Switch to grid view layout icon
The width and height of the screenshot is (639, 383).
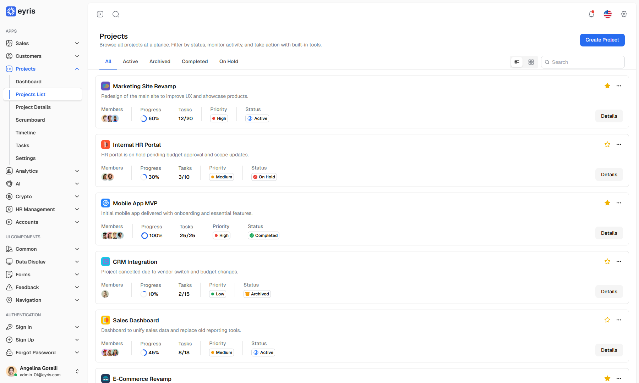coord(531,62)
